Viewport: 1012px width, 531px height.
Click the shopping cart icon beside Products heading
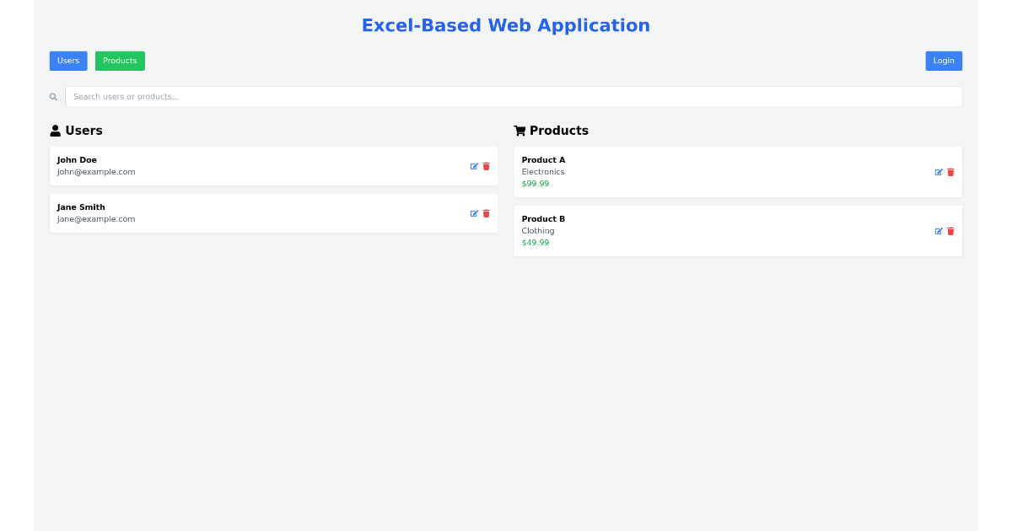click(519, 130)
